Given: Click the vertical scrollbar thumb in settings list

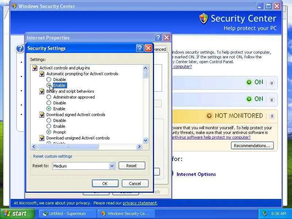Looking at the screenshot, I should click(145, 75).
